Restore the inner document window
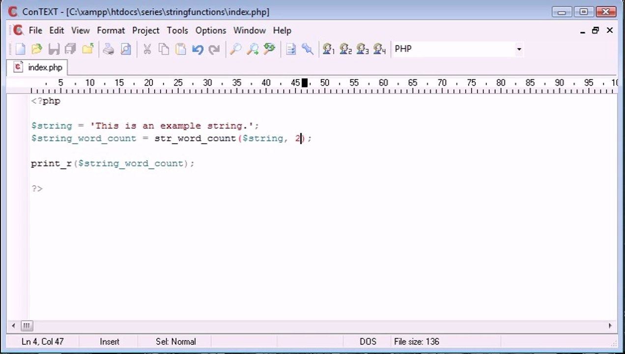The width and height of the screenshot is (625, 354). point(596,30)
